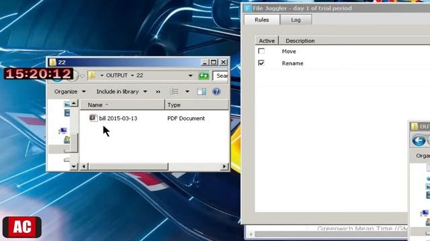Click the green refresh button in 22 window

[204, 76]
